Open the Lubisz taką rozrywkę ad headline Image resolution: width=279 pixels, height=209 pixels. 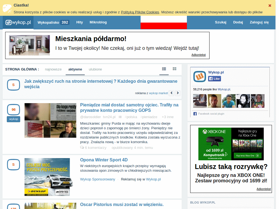coord(231,167)
